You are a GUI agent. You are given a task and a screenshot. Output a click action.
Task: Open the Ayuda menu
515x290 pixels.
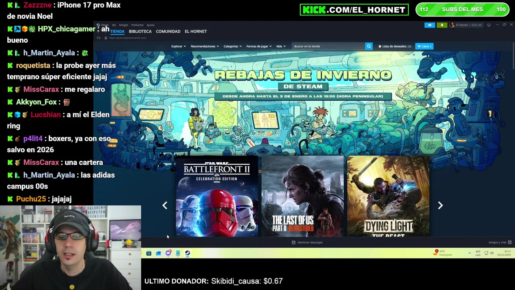pyautogui.click(x=150, y=25)
